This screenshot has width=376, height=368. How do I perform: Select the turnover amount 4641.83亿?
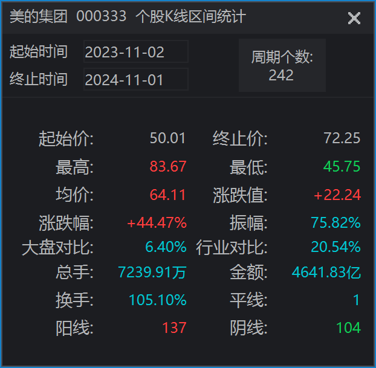point(326,273)
